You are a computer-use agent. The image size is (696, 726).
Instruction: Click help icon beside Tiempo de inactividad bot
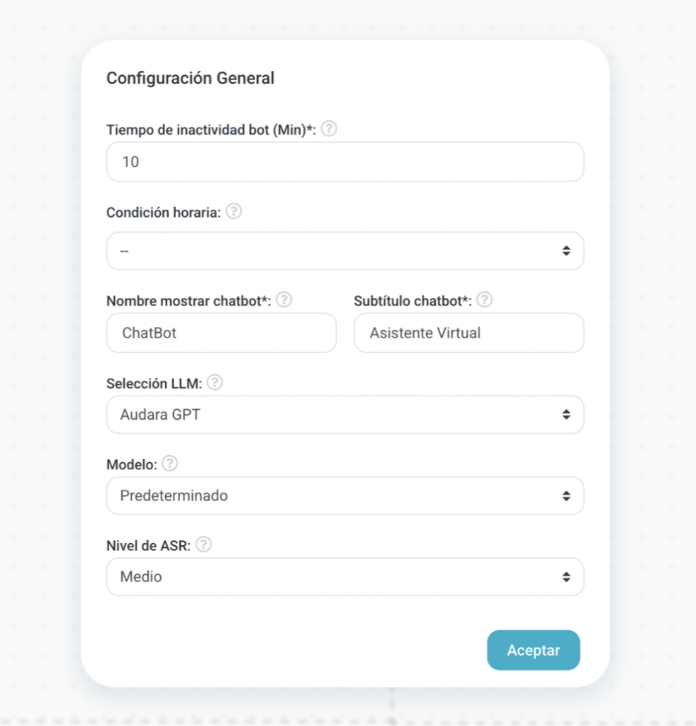tap(329, 130)
